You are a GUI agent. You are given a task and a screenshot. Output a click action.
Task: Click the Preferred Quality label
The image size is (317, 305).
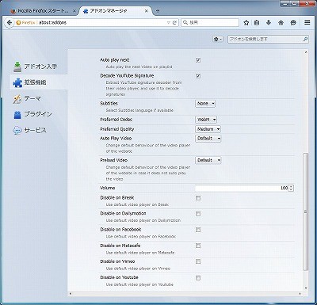click(x=117, y=129)
